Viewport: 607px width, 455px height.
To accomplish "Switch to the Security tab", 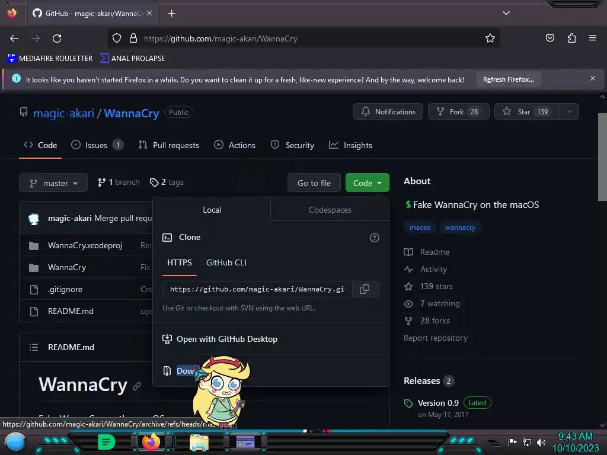I will 292,145.
